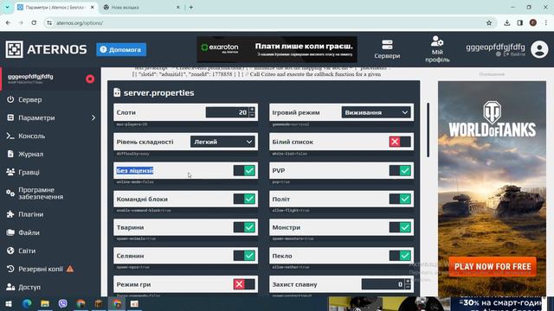Toggle the Політ switch
The image size is (554, 311).
(400, 199)
